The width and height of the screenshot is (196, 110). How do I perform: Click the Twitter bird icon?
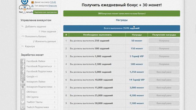pos(23,102)
